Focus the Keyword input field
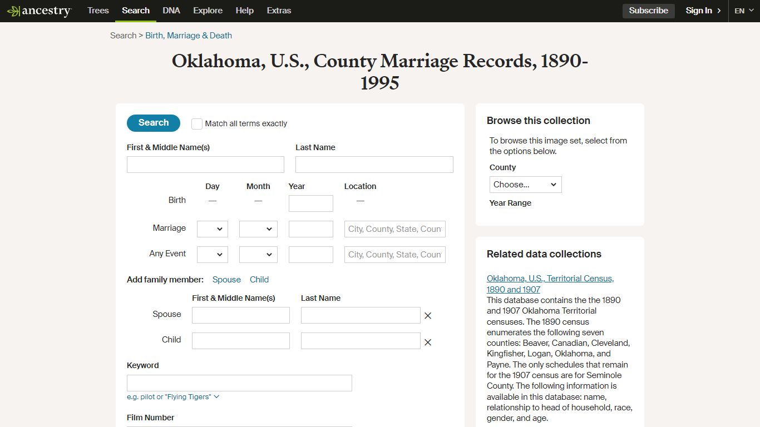Viewport: 760px width, 427px height. click(239, 383)
